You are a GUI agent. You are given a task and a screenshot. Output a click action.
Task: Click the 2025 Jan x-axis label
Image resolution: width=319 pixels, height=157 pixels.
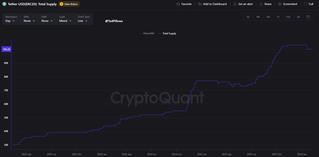tap(202, 154)
